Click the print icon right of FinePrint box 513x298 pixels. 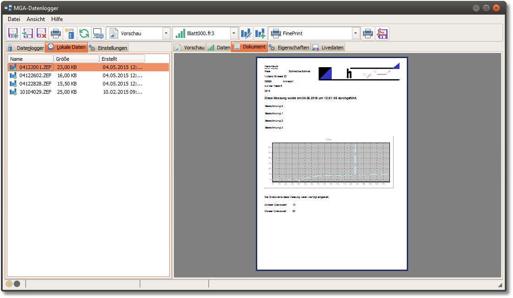[x=368, y=33]
